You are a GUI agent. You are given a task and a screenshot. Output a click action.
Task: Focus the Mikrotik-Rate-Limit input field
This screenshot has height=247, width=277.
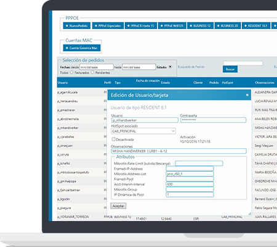(x=199, y=164)
